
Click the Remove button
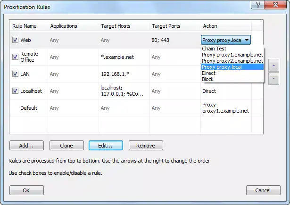(x=145, y=146)
